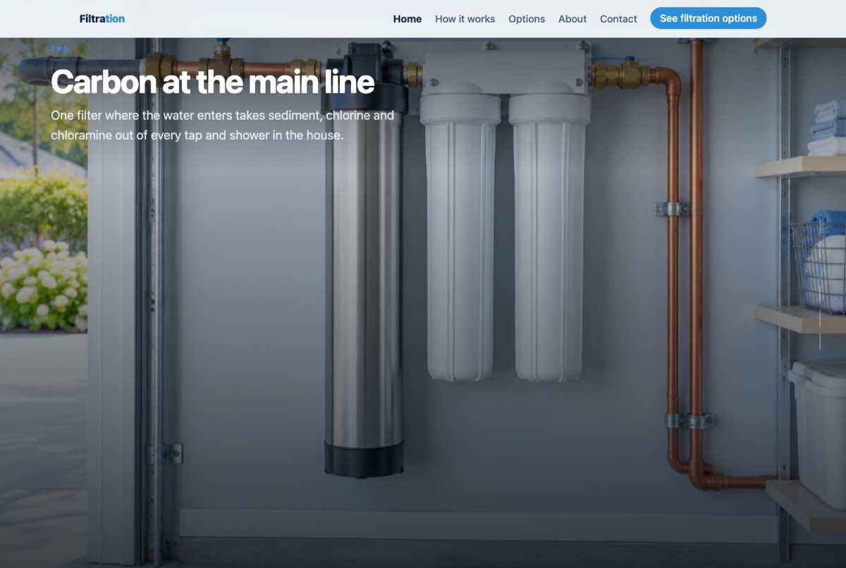
Task: Open the Home nav item
Action: tap(407, 19)
